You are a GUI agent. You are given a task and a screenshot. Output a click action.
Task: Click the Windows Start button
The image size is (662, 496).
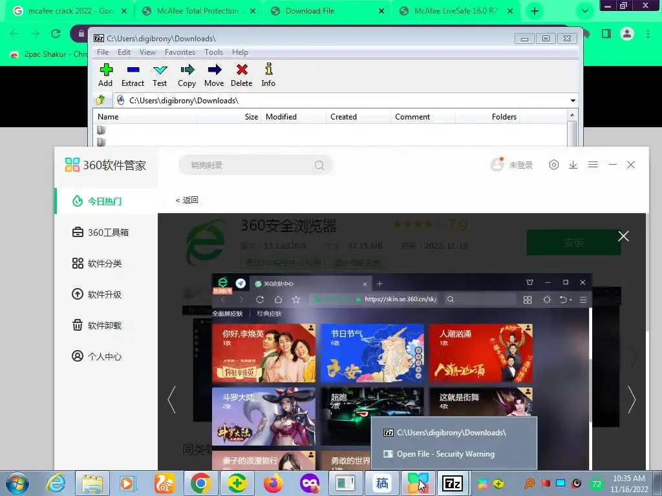tap(17, 483)
